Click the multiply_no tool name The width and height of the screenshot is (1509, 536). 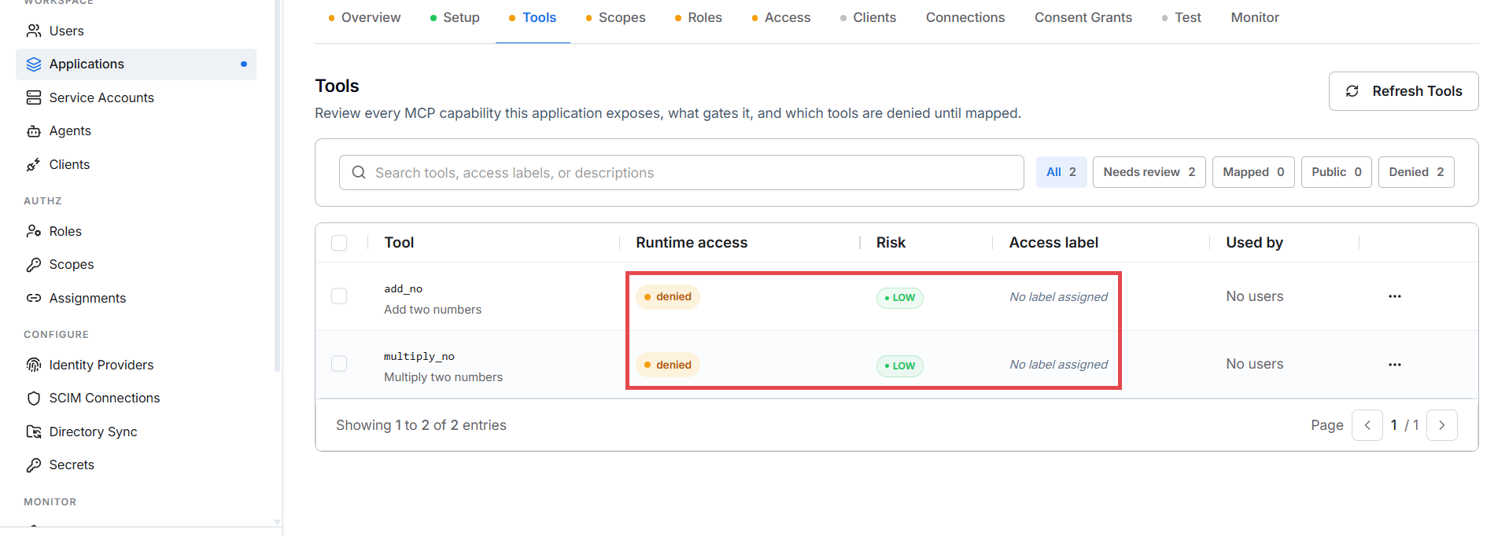point(419,357)
